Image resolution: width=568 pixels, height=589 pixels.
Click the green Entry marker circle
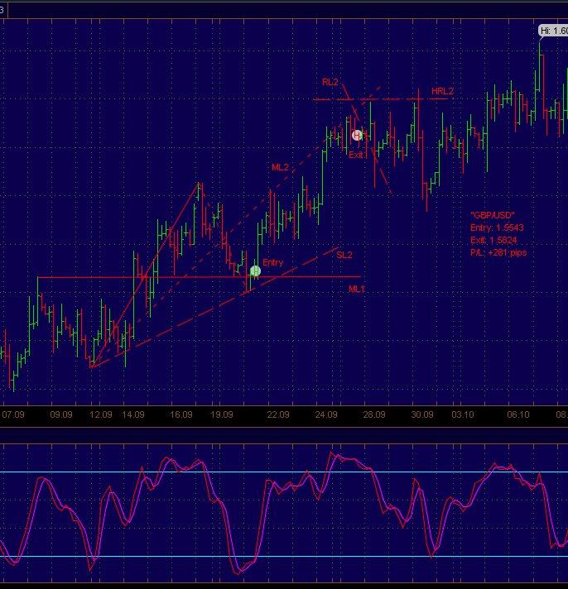pyautogui.click(x=255, y=271)
